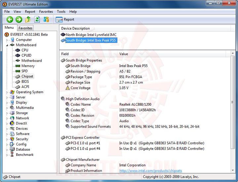The height and width of the screenshot is (182, 238).
Task: Open the Help menu
Action: click(x=73, y=12)
